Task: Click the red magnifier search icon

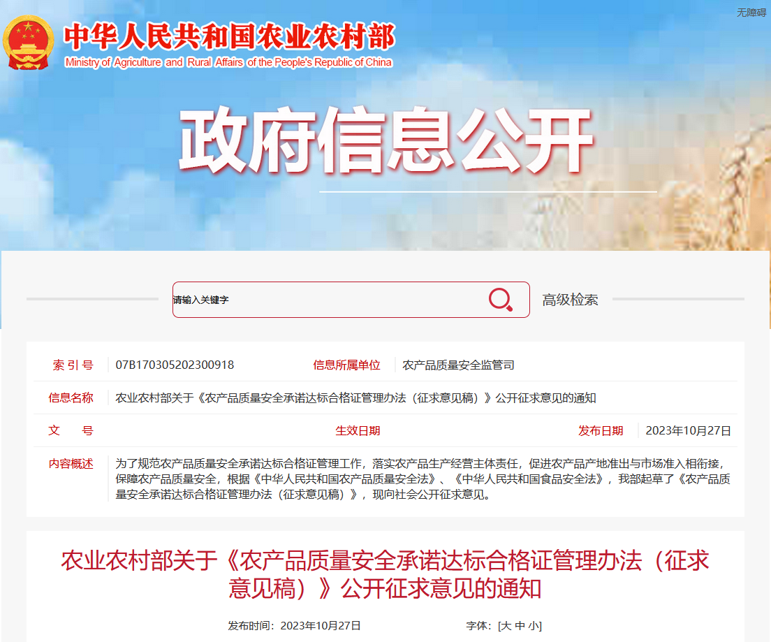Action: [501, 299]
